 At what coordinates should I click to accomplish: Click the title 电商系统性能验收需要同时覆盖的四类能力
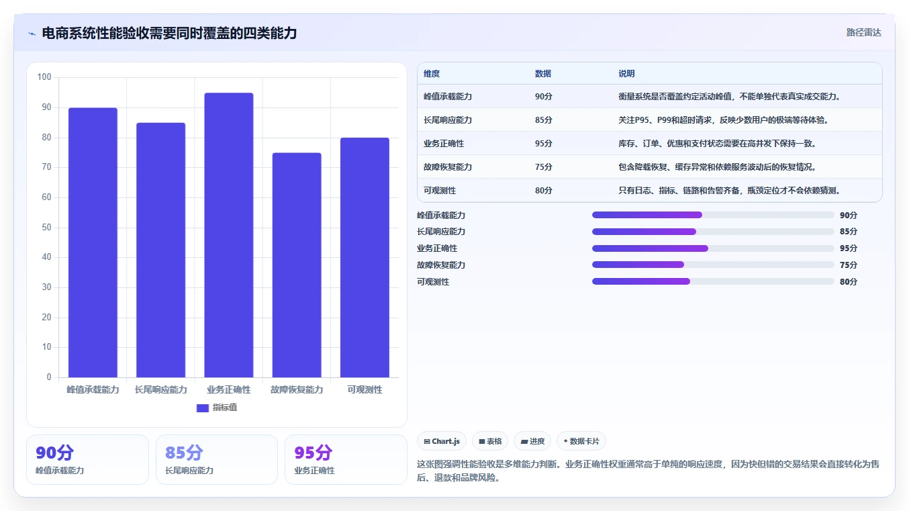[169, 33]
